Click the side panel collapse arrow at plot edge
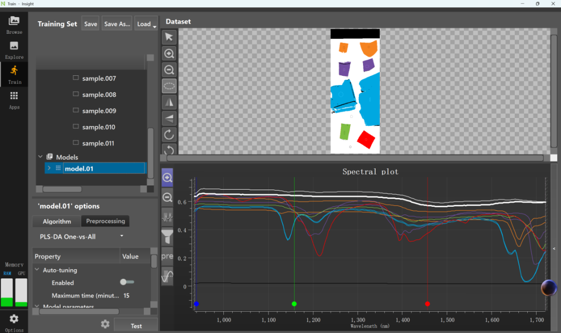 pos(554,249)
